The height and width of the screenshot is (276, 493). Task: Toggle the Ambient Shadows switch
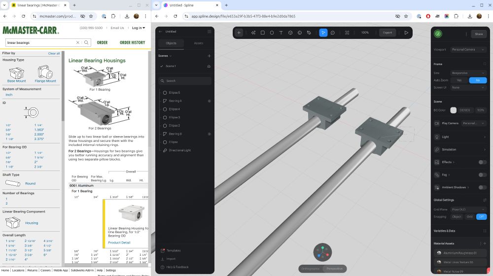[482, 187]
